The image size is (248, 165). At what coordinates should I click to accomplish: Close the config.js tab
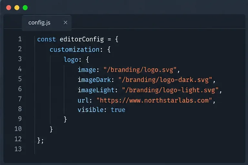pyautogui.click(x=66, y=23)
